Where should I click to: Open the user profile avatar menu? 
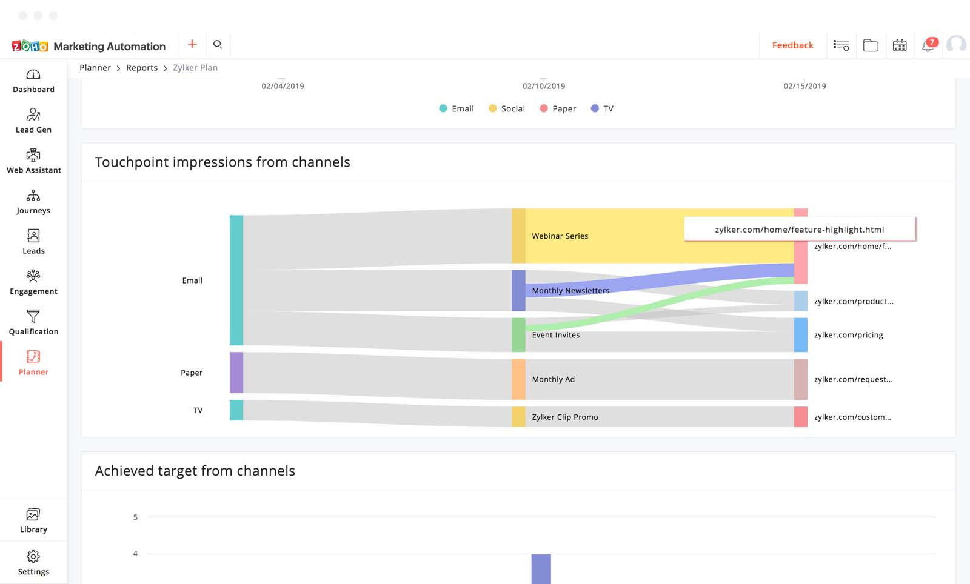tap(956, 45)
